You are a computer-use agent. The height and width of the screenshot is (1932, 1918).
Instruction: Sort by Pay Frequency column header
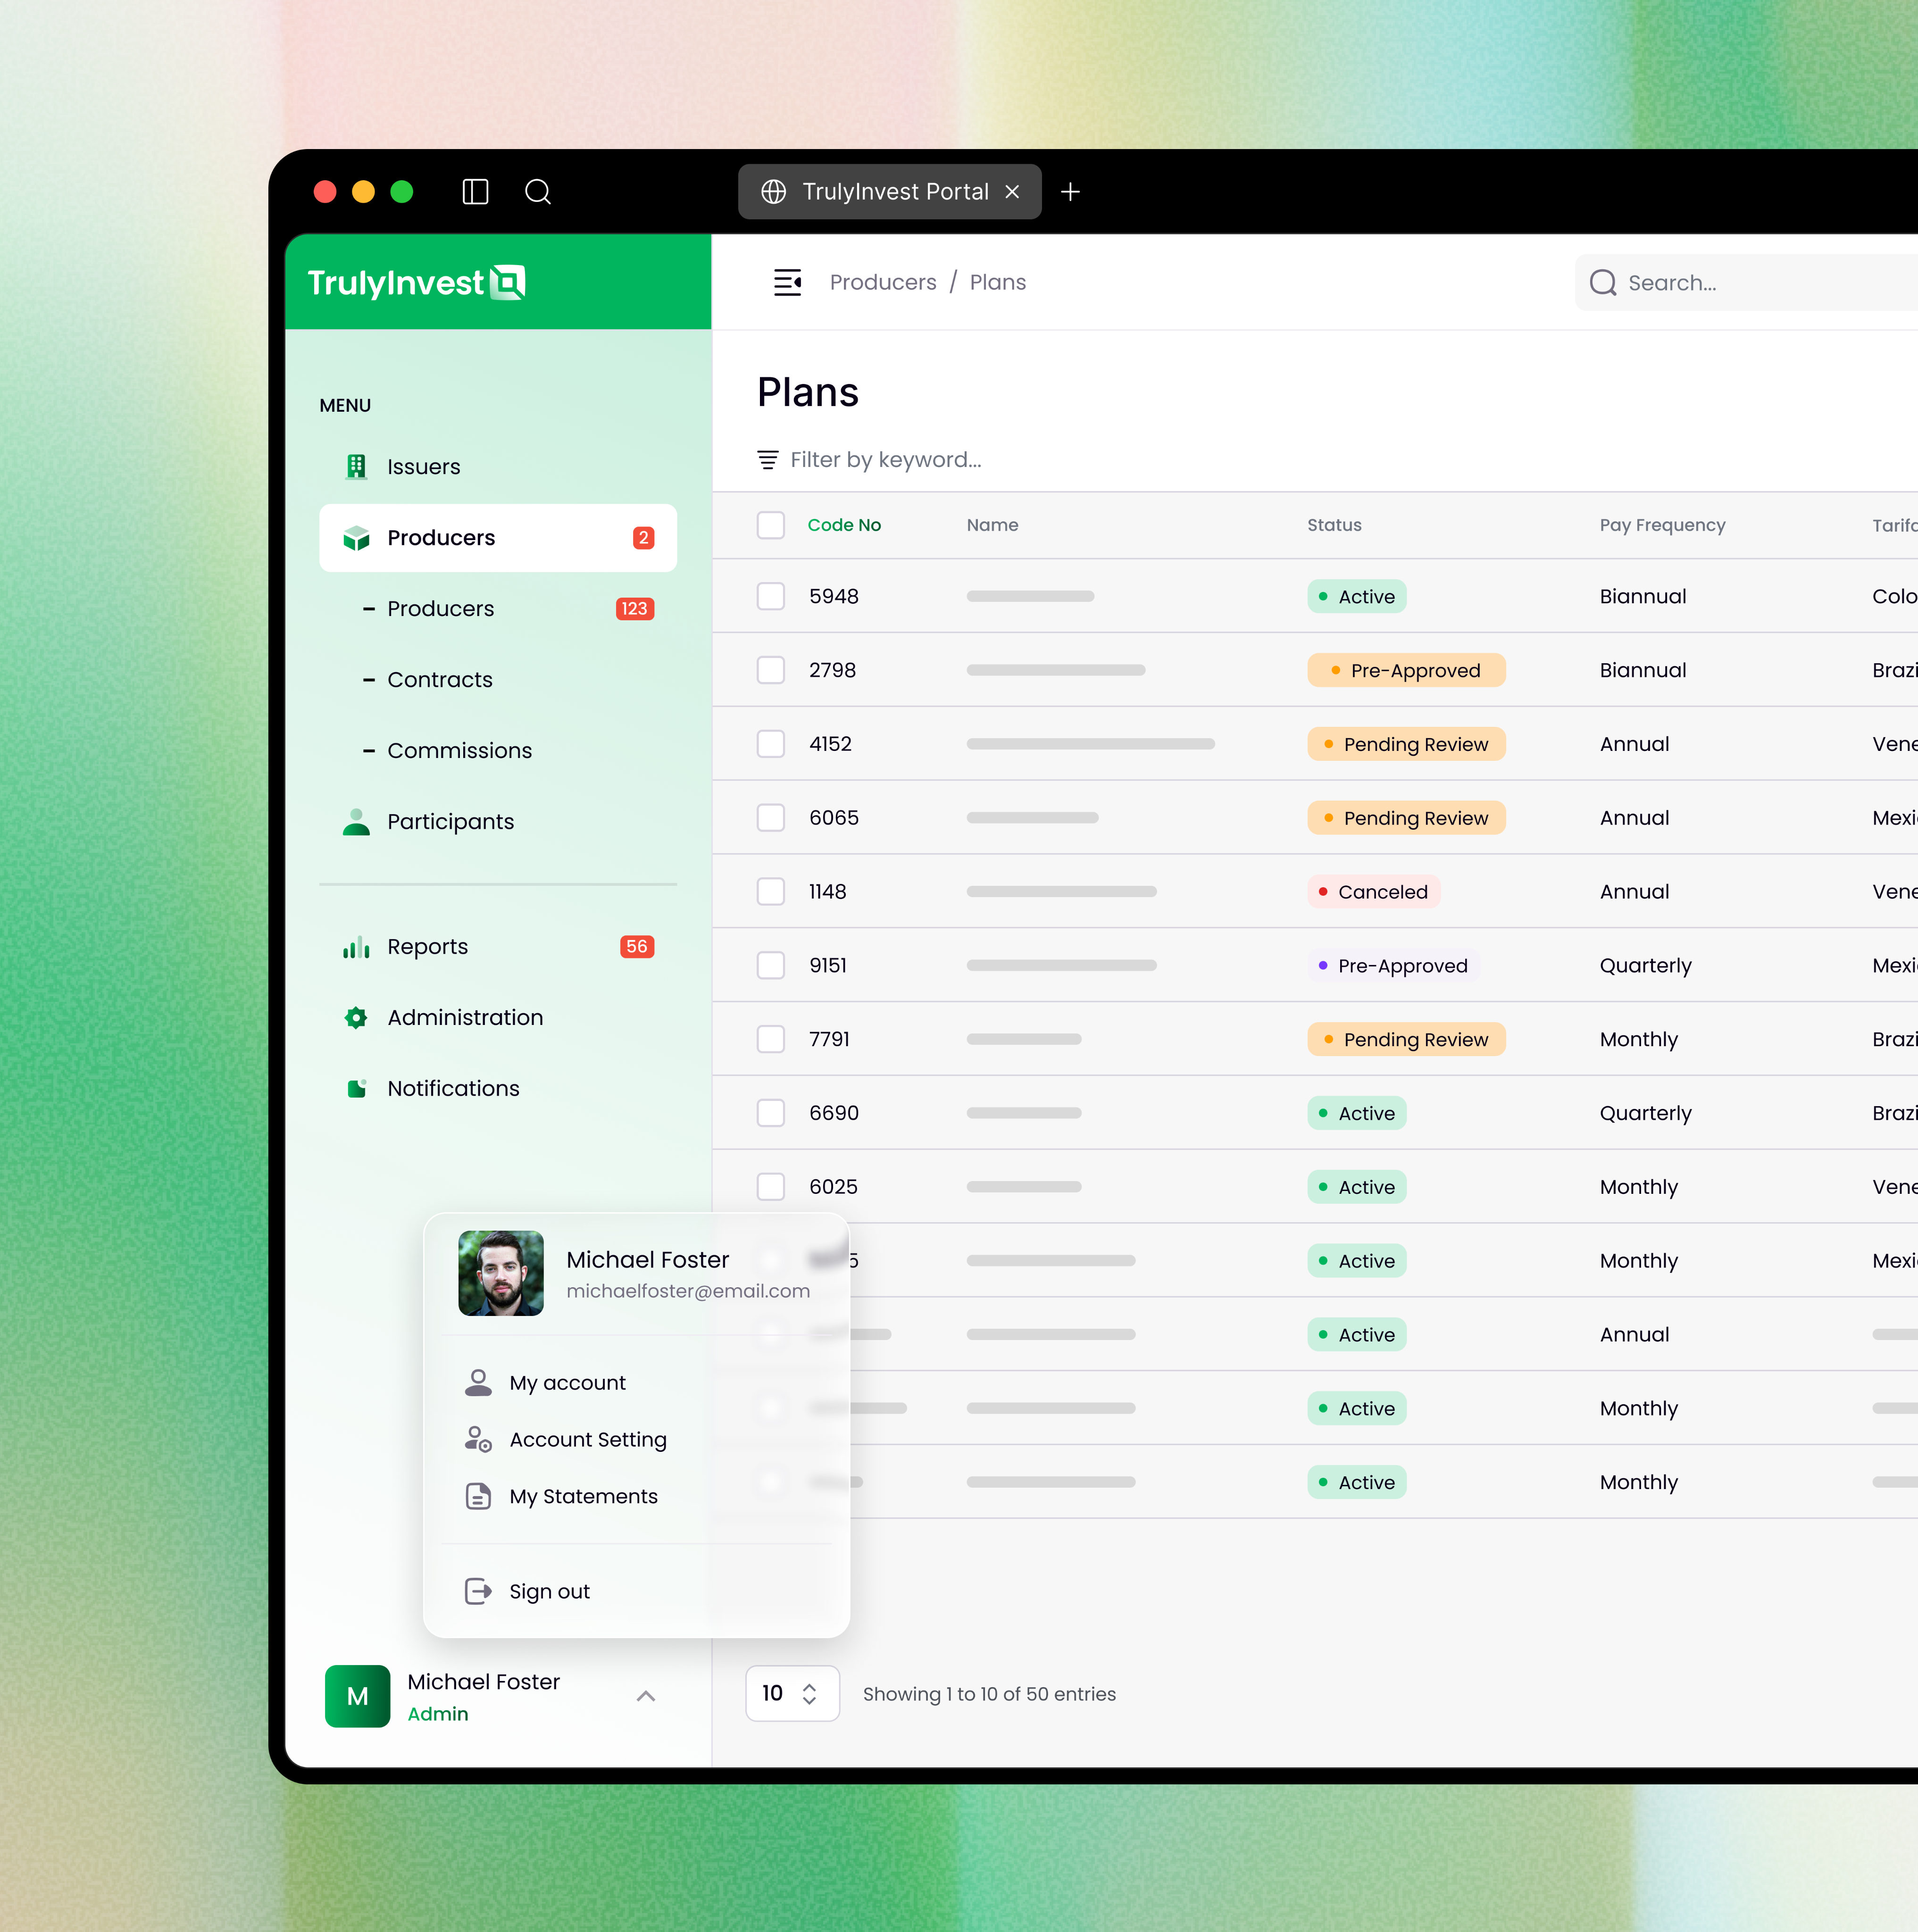[1662, 525]
